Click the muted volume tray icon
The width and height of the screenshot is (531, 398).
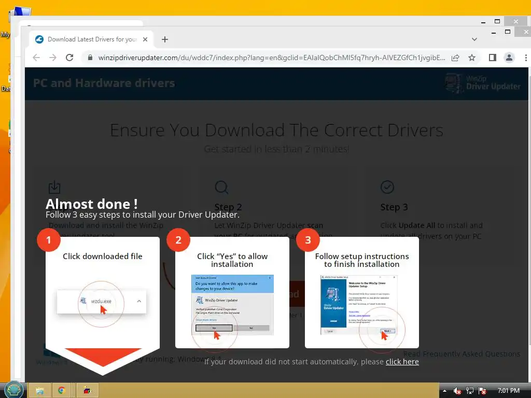tap(457, 391)
